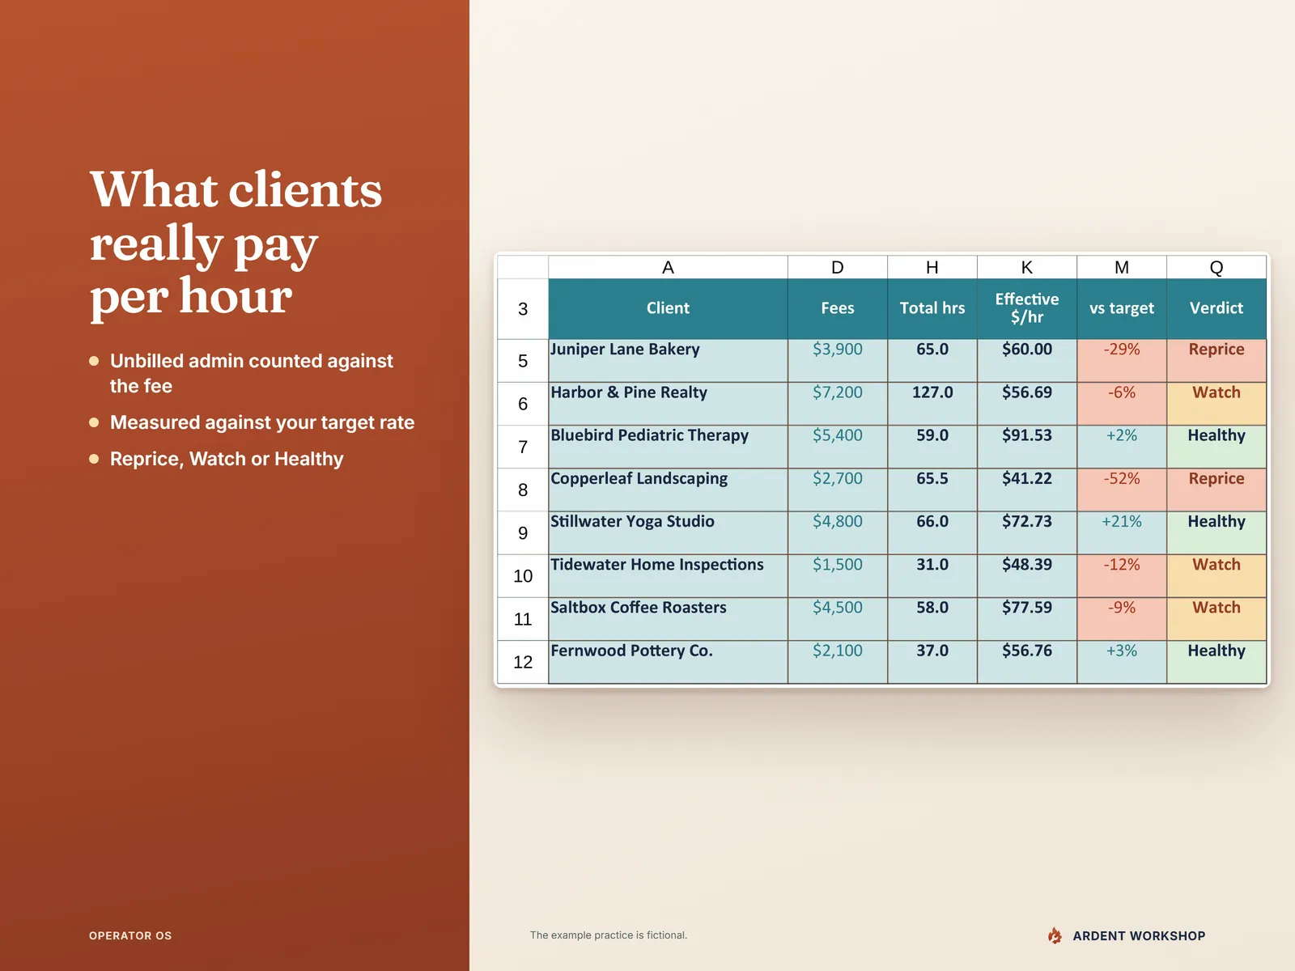Click the $5,400 fee cell
The height and width of the screenshot is (971, 1295).
[x=838, y=447]
